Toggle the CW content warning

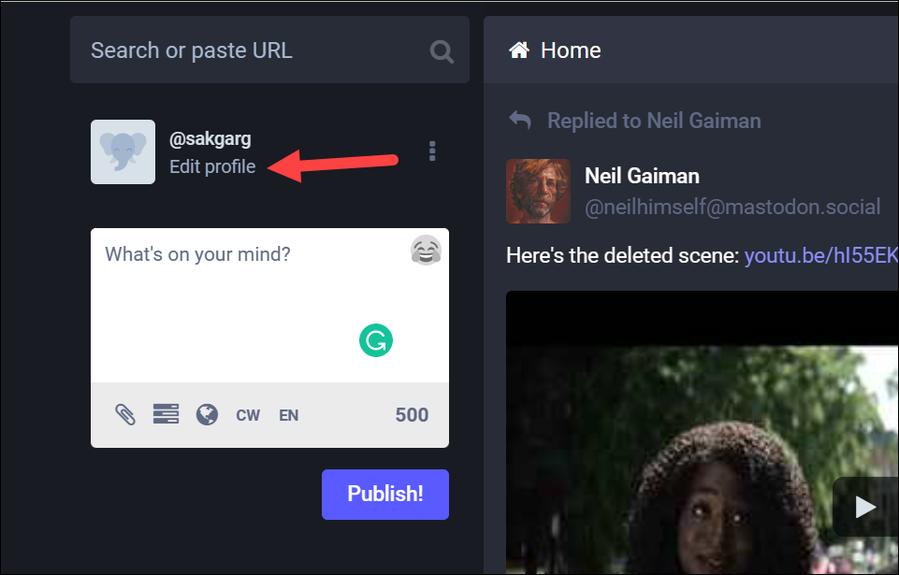tap(248, 415)
